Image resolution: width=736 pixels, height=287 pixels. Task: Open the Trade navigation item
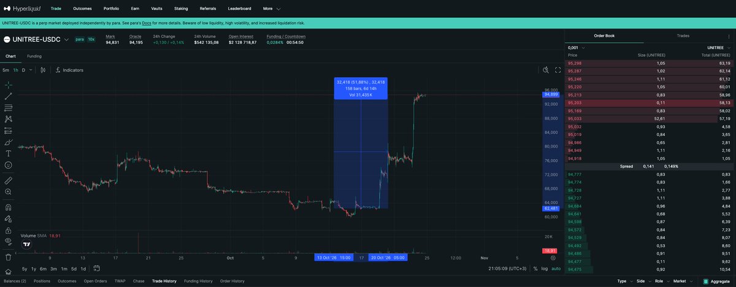coord(56,9)
